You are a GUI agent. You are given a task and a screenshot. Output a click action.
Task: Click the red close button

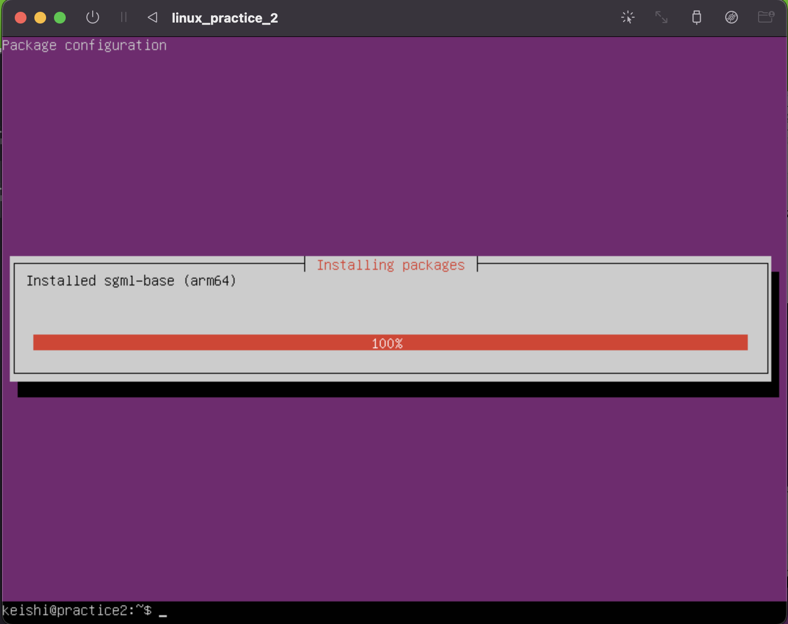[x=21, y=17]
